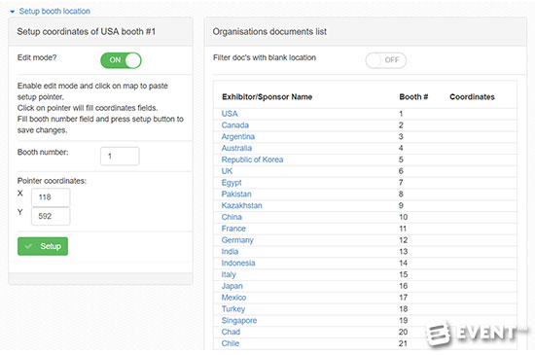The height and width of the screenshot is (355, 535).
Task: Open the Egypt exhibitor link
Action: [232, 183]
